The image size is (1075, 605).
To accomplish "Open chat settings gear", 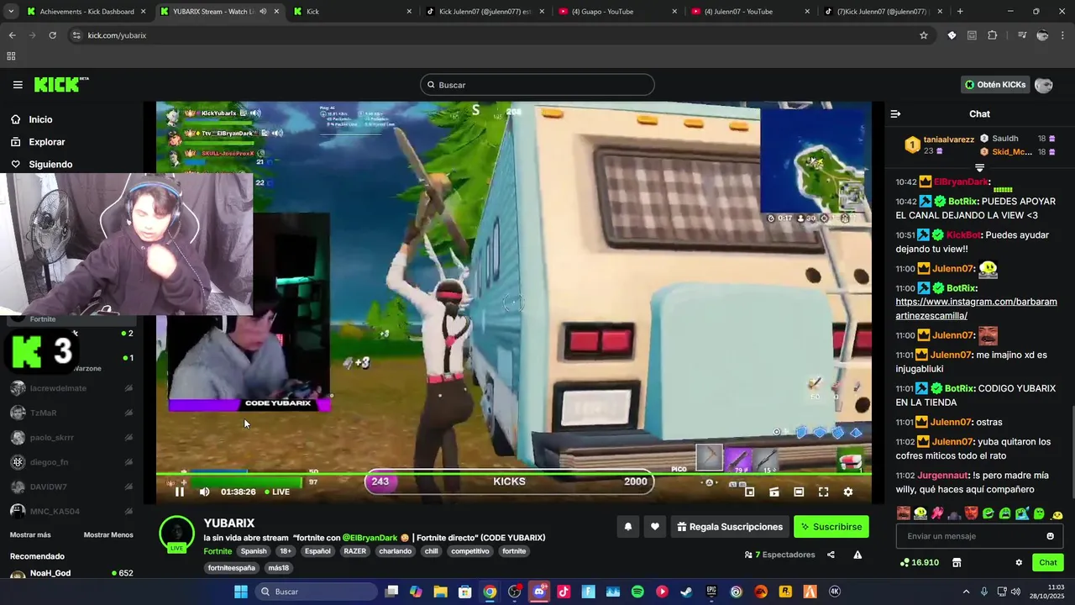I will (x=1019, y=562).
